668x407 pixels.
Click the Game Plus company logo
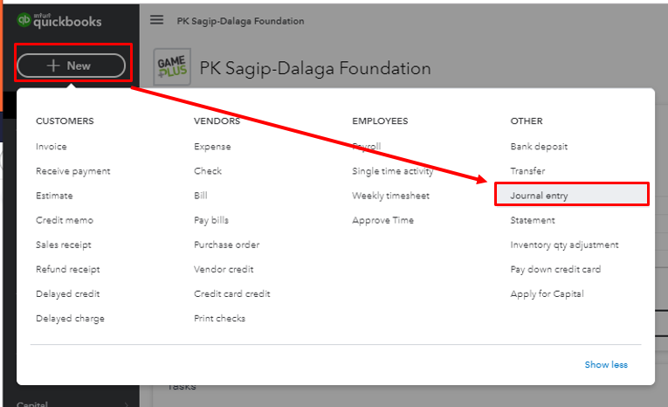pos(170,68)
